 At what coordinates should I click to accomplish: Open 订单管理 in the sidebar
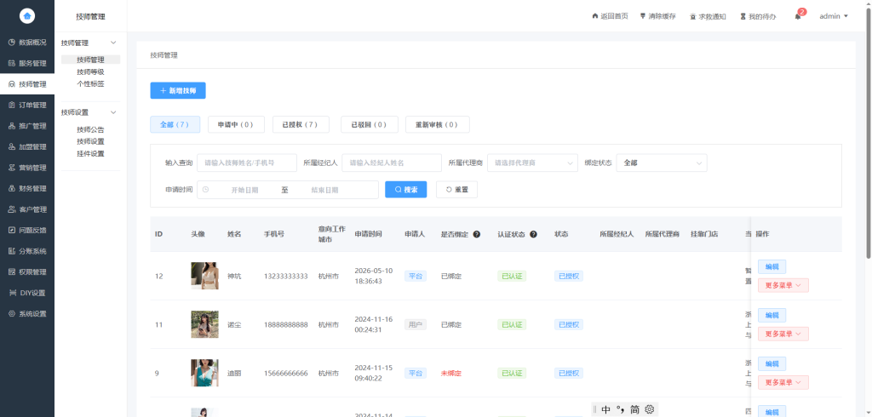click(x=27, y=105)
